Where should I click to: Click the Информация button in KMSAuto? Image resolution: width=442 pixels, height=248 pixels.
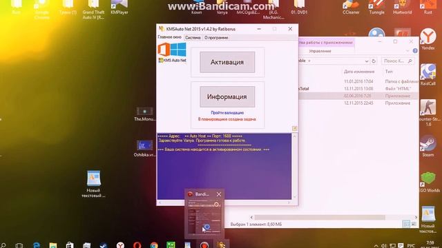tap(227, 96)
